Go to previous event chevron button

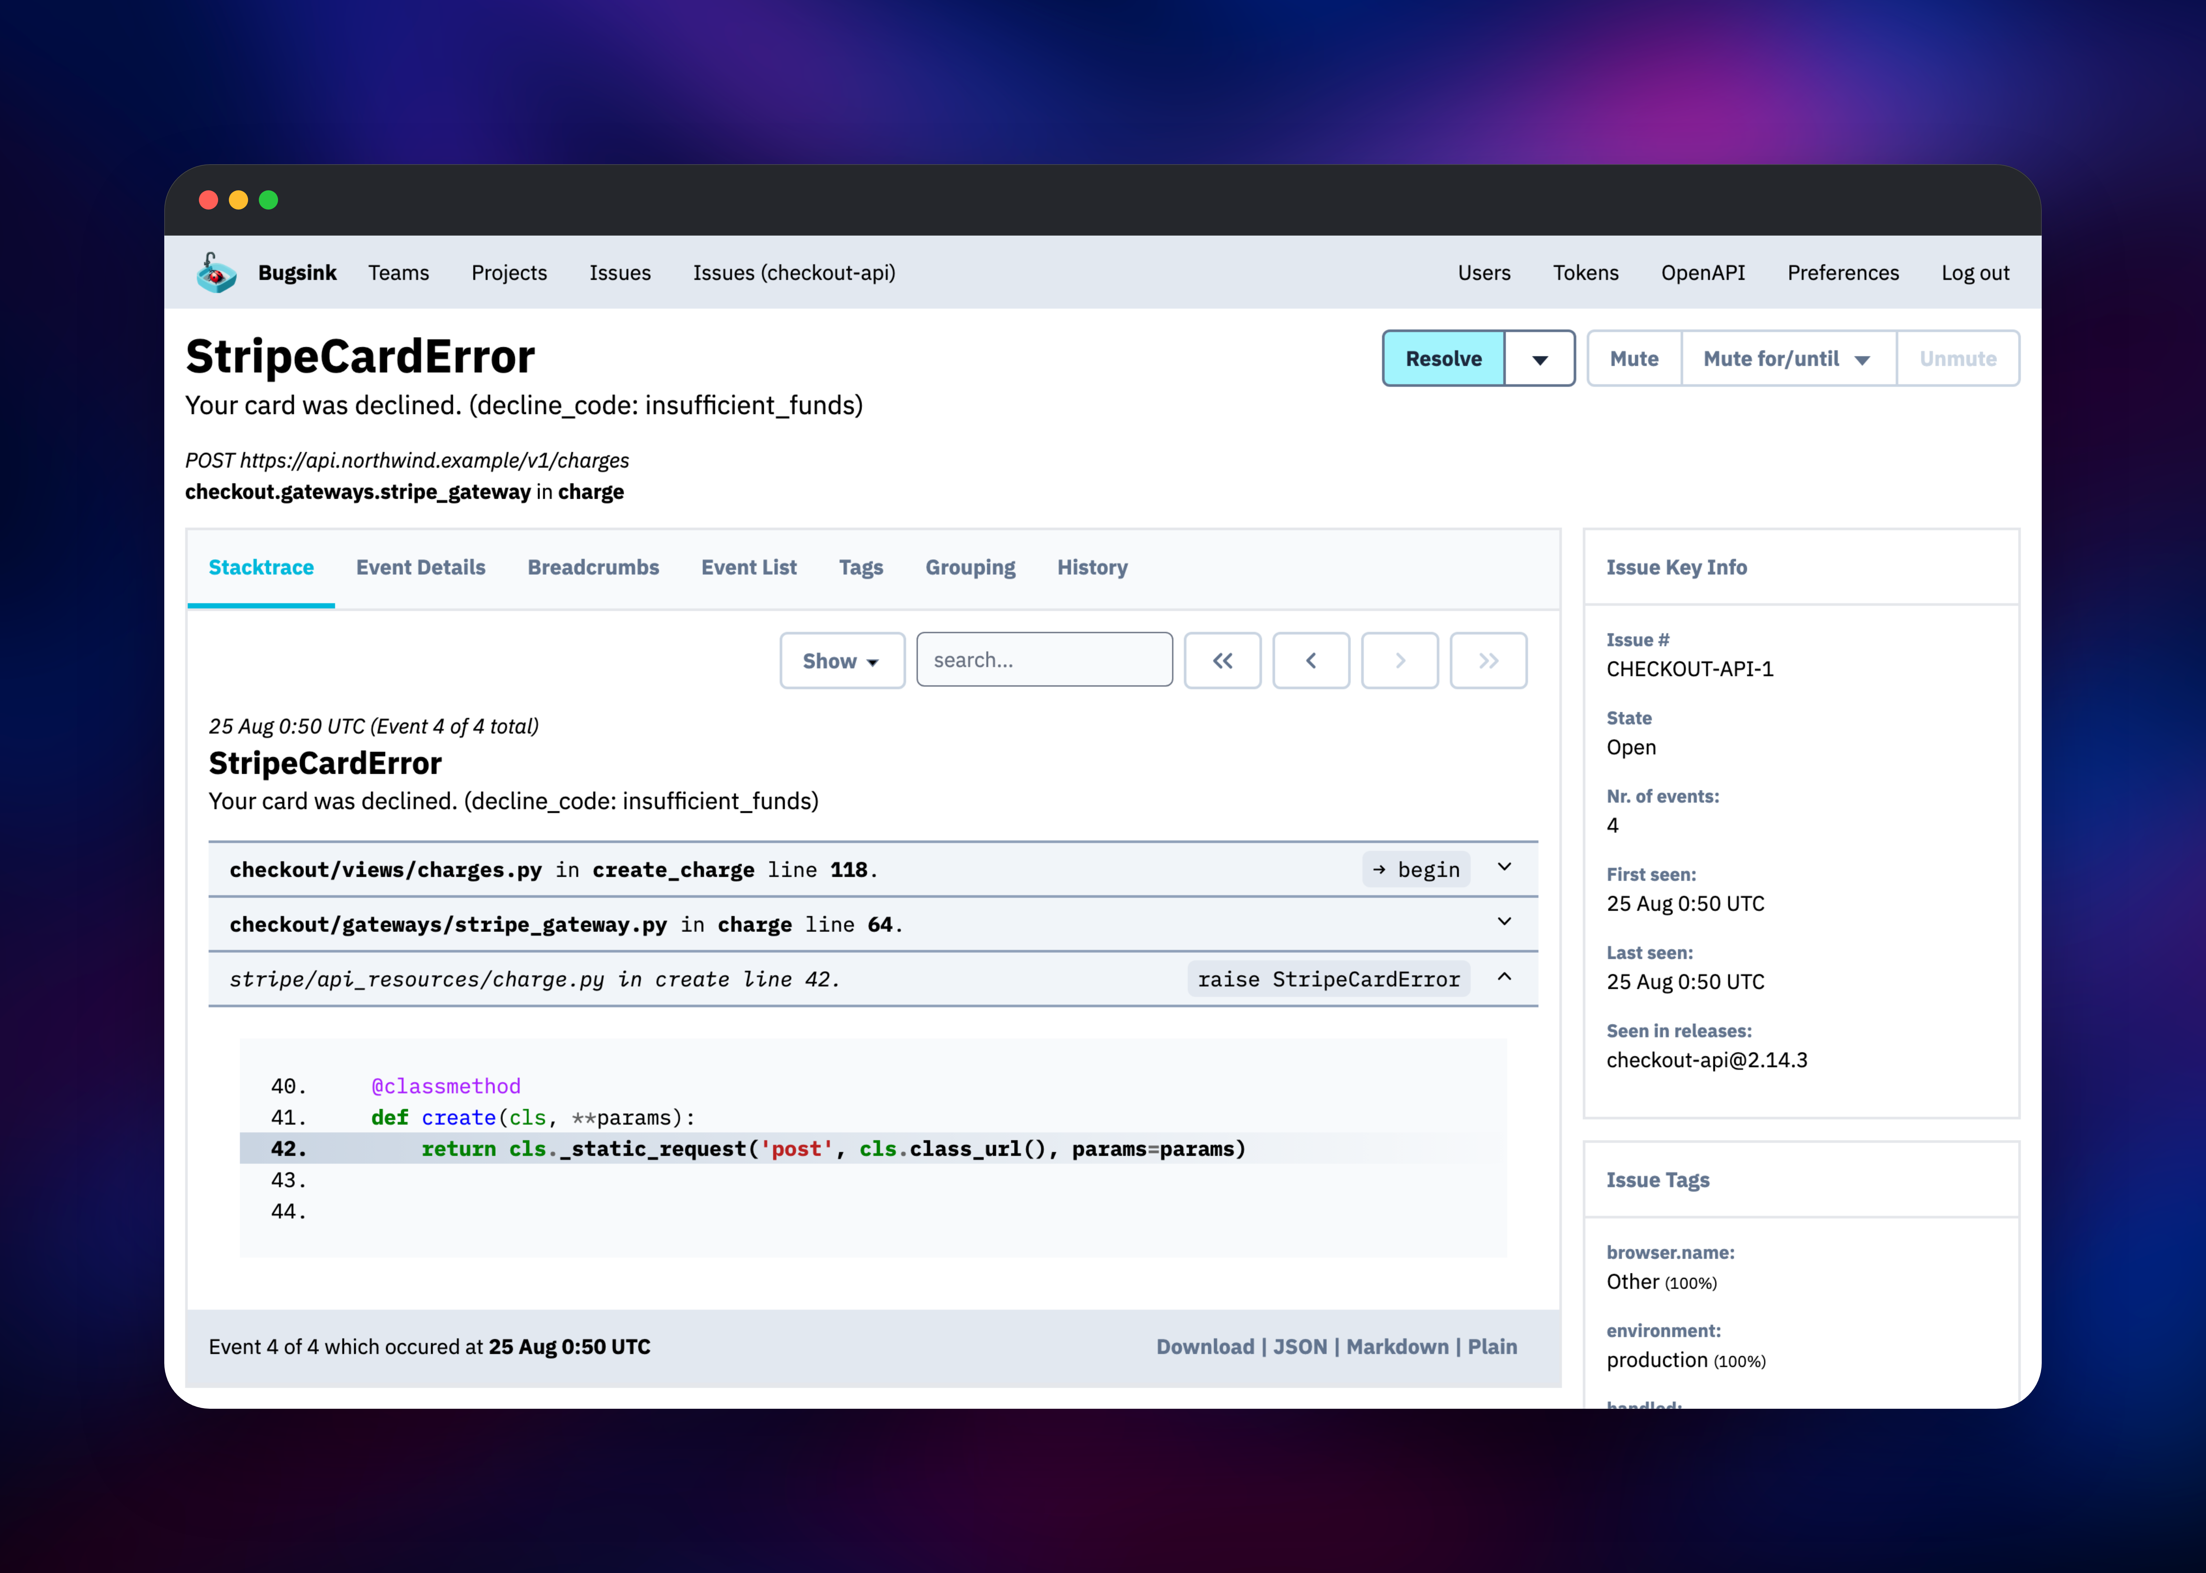(1311, 661)
